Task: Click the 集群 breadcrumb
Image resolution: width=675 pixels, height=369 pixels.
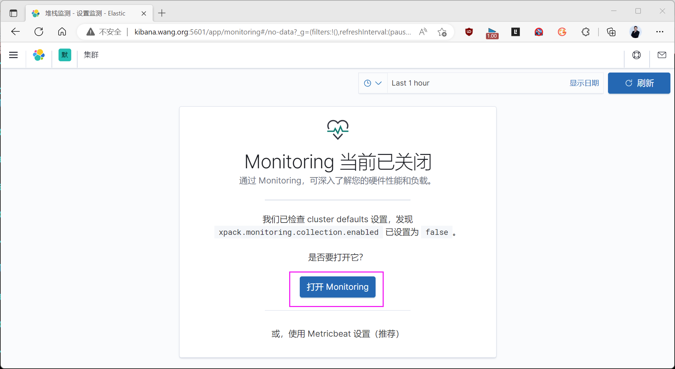Action: (x=91, y=55)
